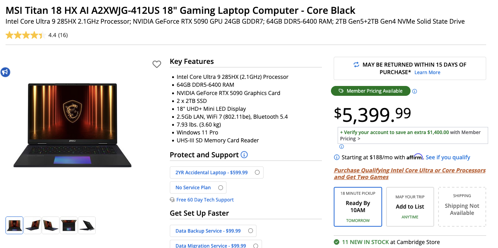This screenshot has height=248, width=498.
Task: Click info icon below member pricing box
Action: (342, 147)
